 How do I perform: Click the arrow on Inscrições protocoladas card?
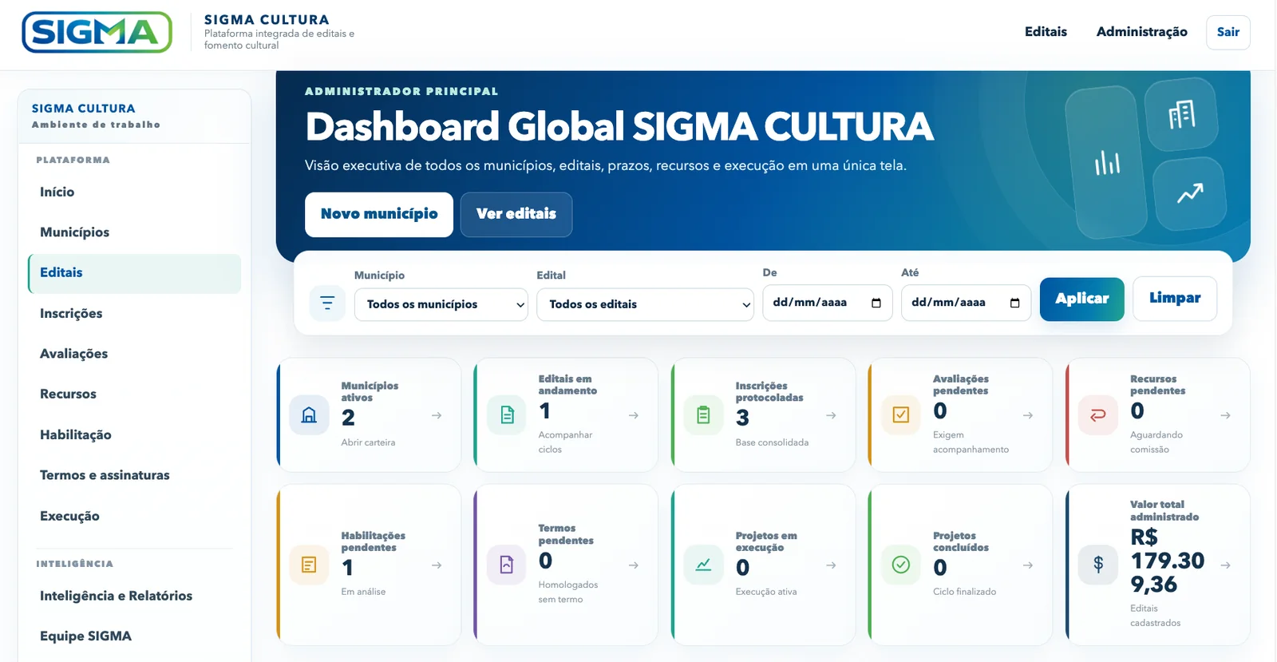pyautogui.click(x=831, y=415)
